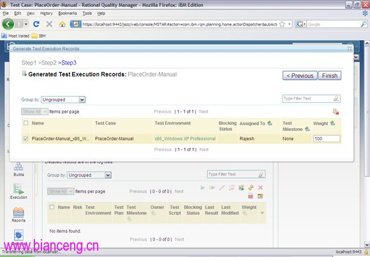Click the Firefox Back navigation button
The image size is (370, 257).
(8, 24)
